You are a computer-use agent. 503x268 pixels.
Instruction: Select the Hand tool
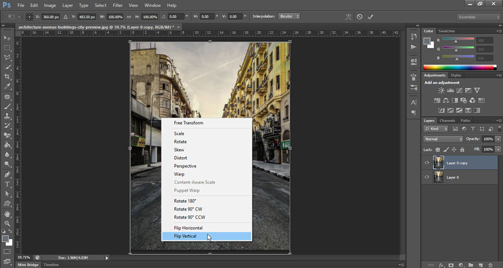tap(7, 214)
